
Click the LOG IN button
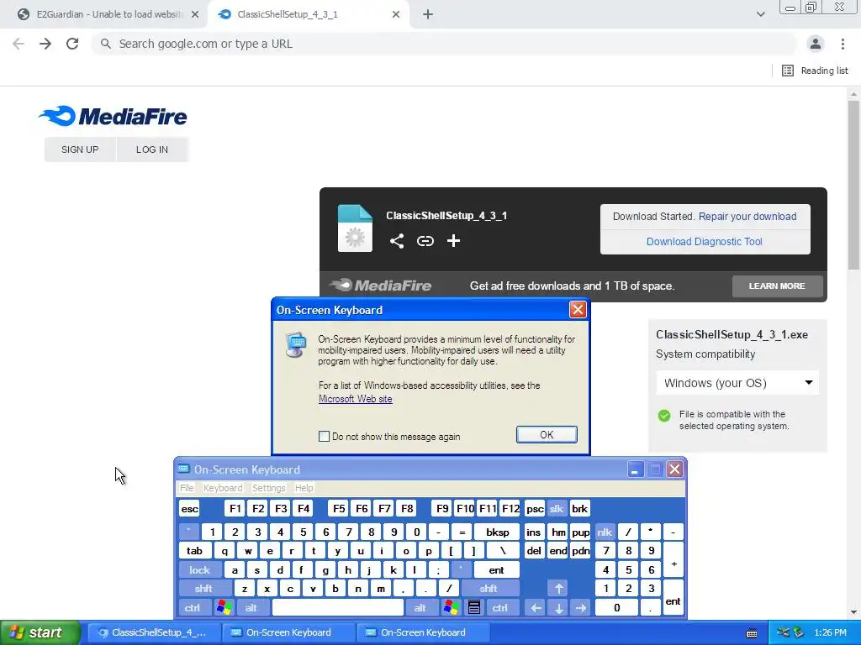click(x=152, y=149)
